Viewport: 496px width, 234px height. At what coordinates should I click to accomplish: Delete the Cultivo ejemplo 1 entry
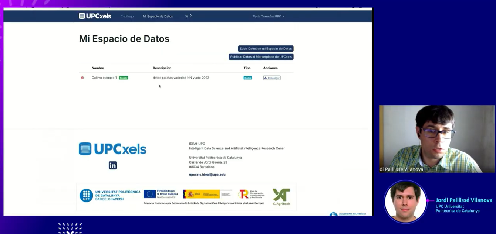[82, 78]
